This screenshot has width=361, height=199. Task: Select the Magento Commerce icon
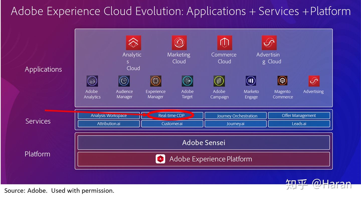(283, 81)
